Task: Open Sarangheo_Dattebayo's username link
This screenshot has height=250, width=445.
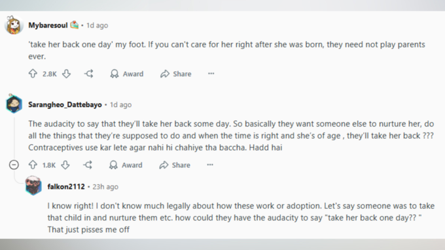Action: tap(65, 104)
